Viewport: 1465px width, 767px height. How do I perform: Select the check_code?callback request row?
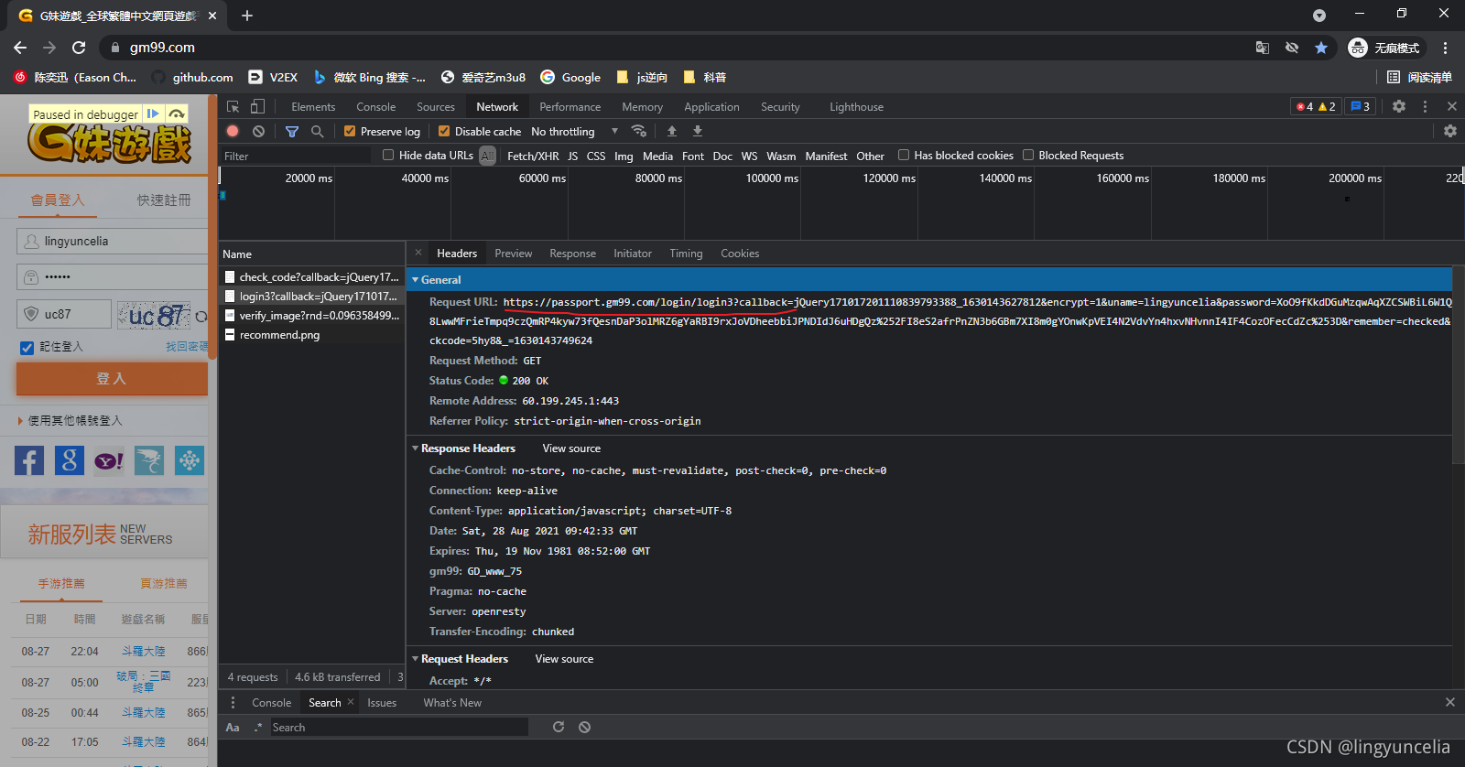coord(311,276)
